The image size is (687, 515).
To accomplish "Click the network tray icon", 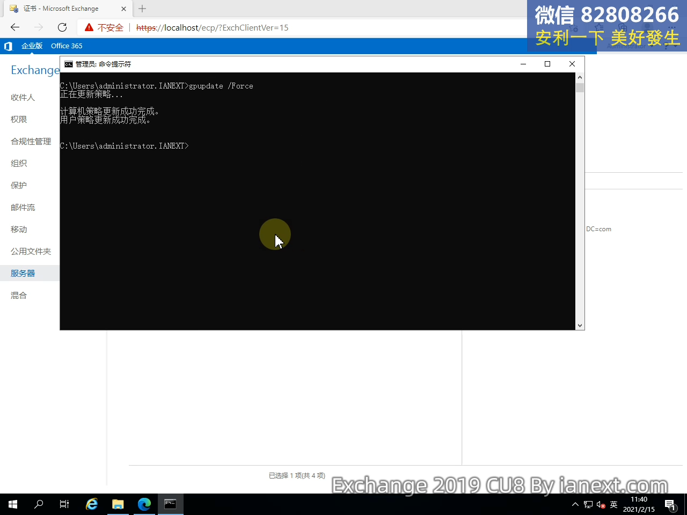I will click(588, 504).
